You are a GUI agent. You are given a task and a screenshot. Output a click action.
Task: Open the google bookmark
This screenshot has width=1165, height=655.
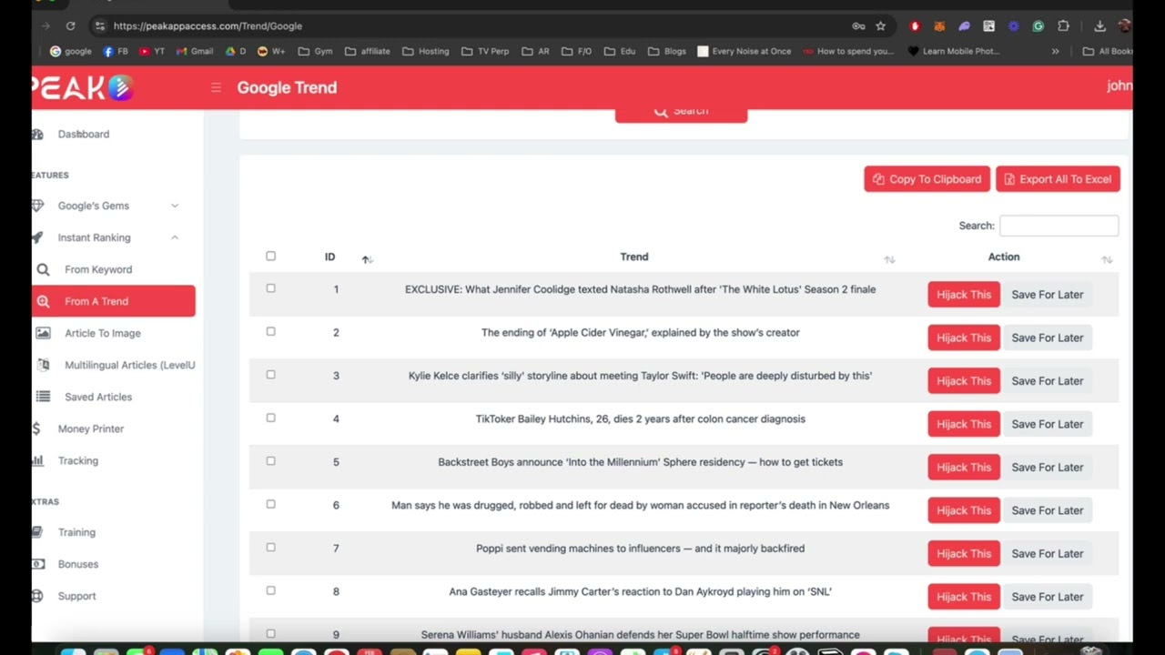pos(71,52)
